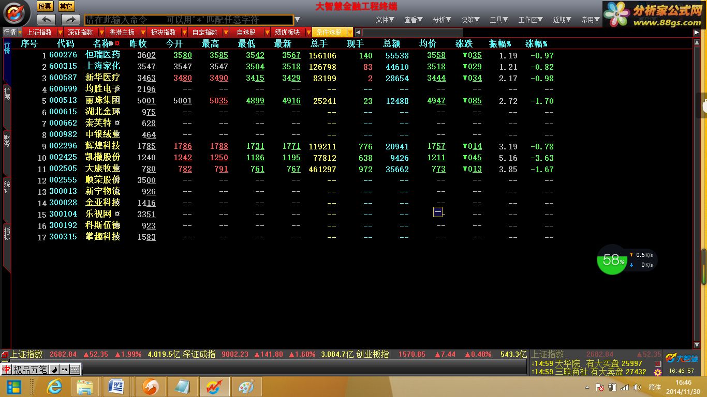Click the 大智慧 logo in the status bar

point(682,358)
